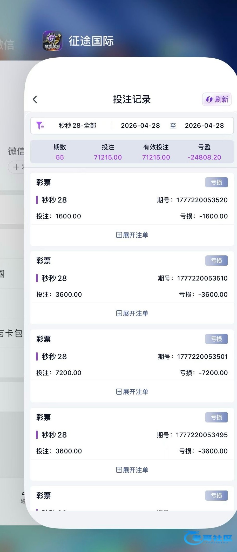Tap plus icon for bet 1777220053510
237x552 pixels.
point(119,313)
